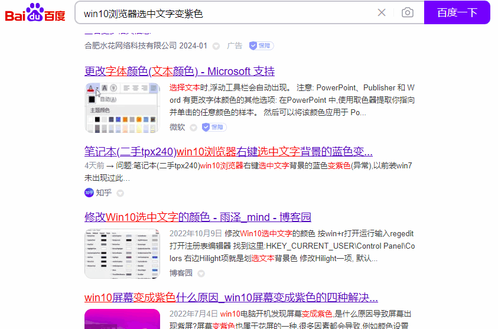Open image search with the camera icon

pyautogui.click(x=408, y=13)
